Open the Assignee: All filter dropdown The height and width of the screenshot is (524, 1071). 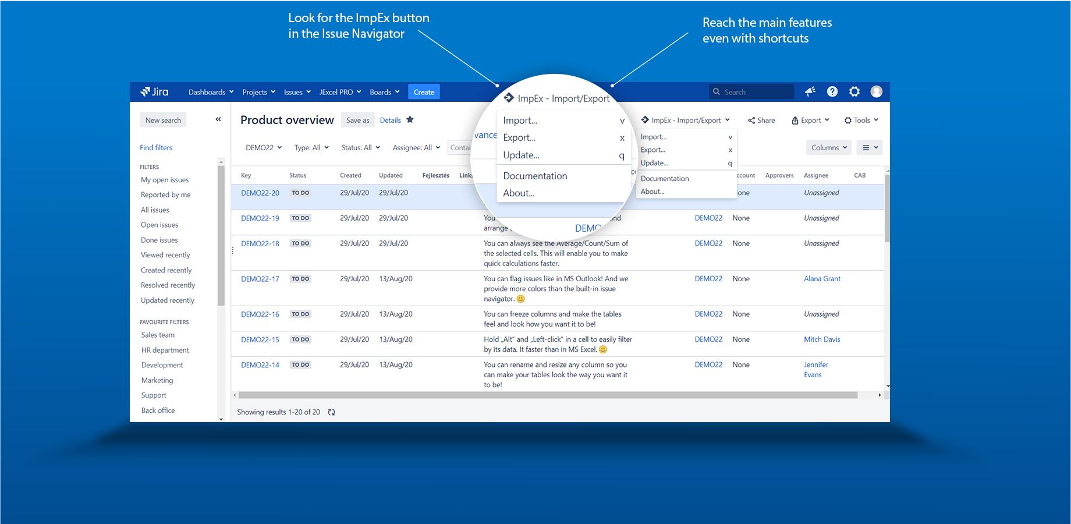coord(416,148)
